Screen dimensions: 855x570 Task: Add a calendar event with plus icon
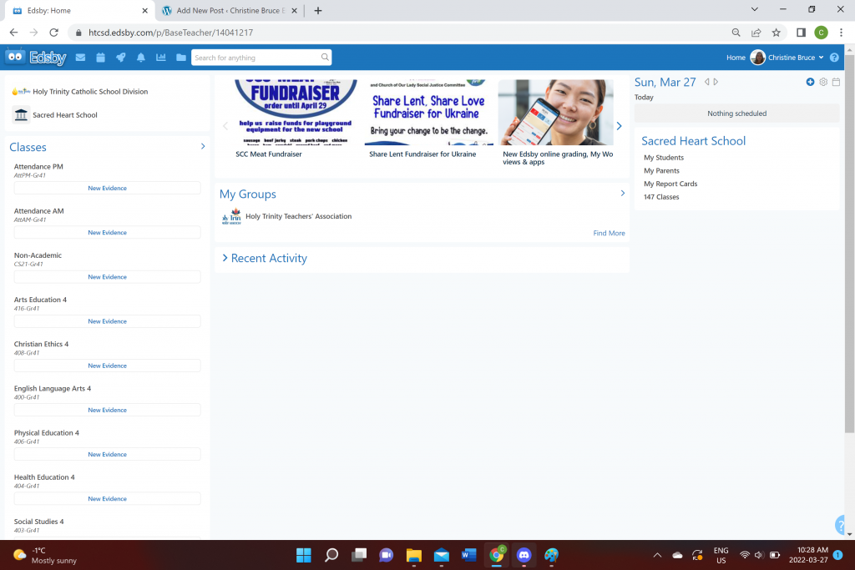tap(810, 82)
